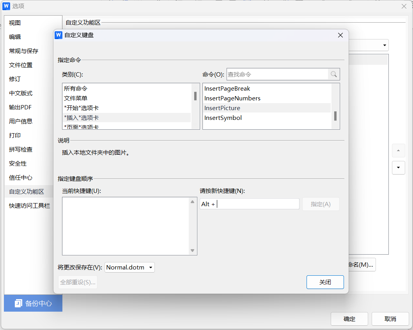Open 常规与保存 settings
413x330 pixels.
point(23,51)
